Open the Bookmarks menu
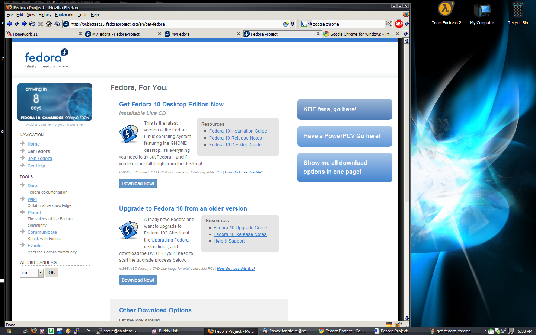536x335 pixels. (x=65, y=15)
